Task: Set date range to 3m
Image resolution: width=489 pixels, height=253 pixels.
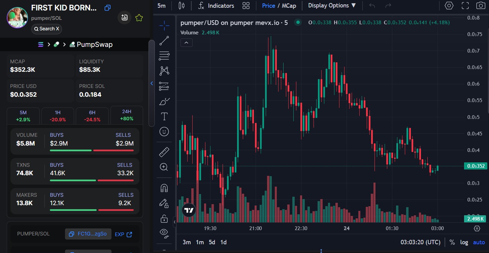Action: (187, 242)
